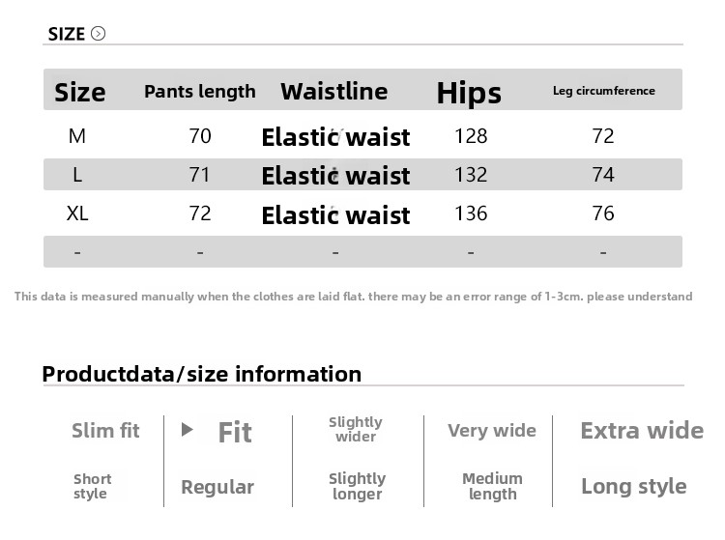This screenshot has height=540, width=725.
Task: Pick the Slightly longer length option
Action: 357,486
